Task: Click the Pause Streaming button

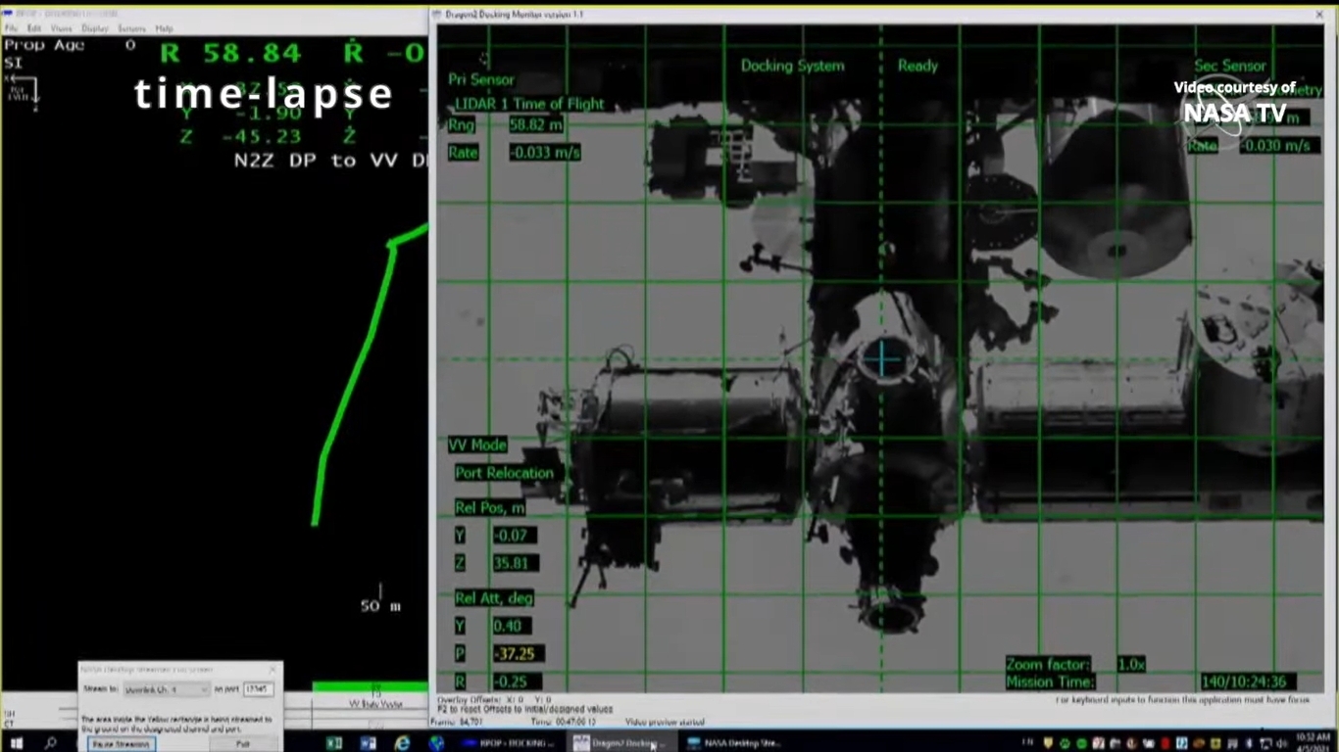Action: pos(120,744)
